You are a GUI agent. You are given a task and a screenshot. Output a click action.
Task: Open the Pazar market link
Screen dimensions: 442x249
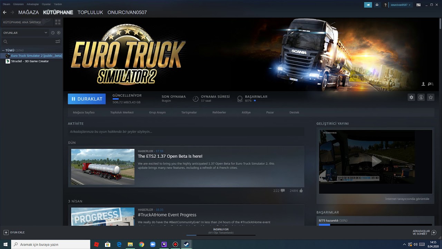pos(270,112)
